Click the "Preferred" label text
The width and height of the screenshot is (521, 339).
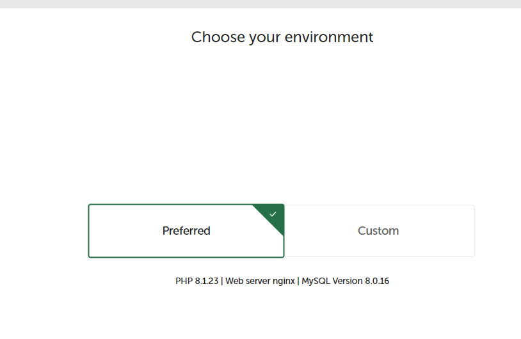186,231
